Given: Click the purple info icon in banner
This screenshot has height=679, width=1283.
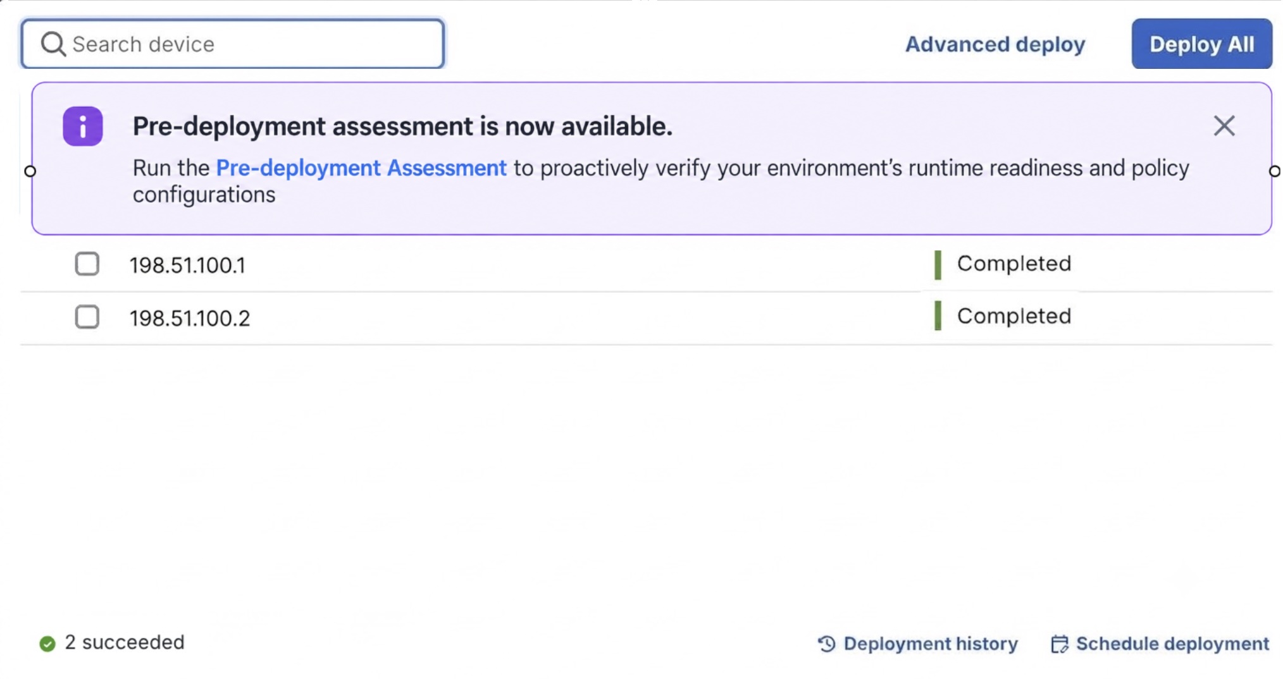Looking at the screenshot, I should pyautogui.click(x=83, y=126).
